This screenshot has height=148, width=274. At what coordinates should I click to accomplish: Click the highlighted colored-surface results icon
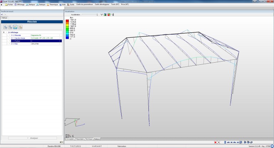coord(15,27)
